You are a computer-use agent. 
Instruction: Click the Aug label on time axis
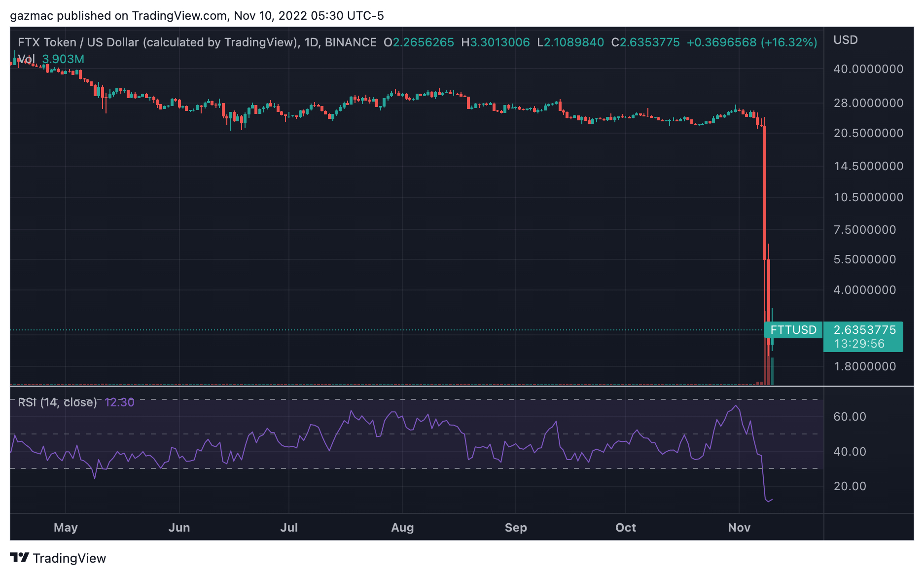[x=402, y=528]
